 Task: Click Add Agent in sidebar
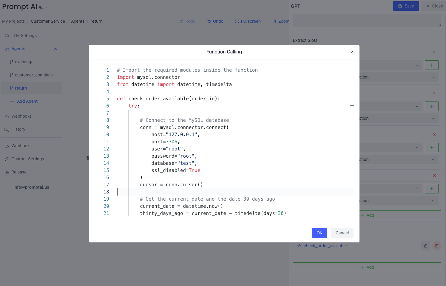24,101
